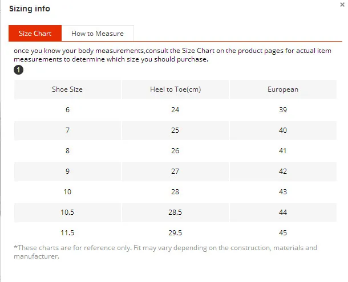Close the Sizing info dialog
The image size is (348, 282).
(342, 5)
